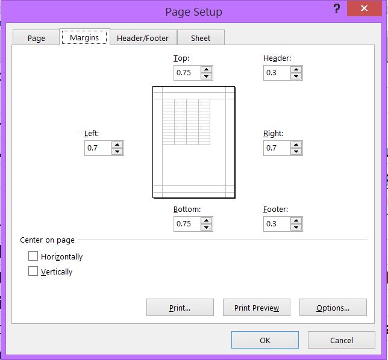Confirm the dialog with OK
This screenshot has width=388, height=360.
[x=265, y=340]
